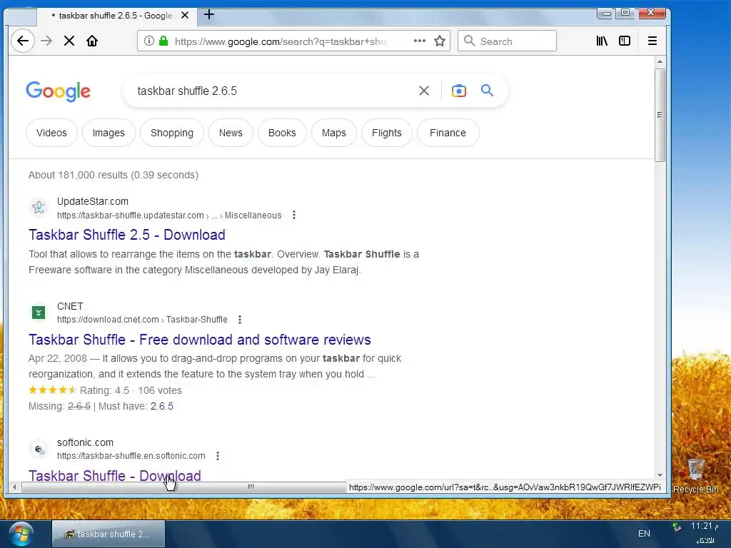Image resolution: width=731 pixels, height=548 pixels.
Task: Switch to News results
Action: (x=231, y=133)
